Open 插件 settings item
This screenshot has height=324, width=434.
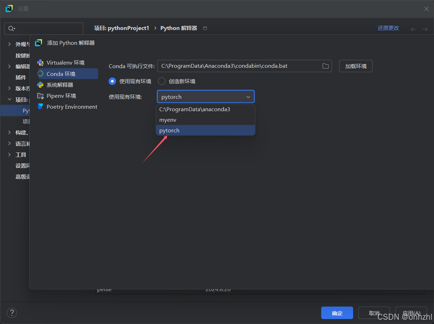(x=21, y=77)
